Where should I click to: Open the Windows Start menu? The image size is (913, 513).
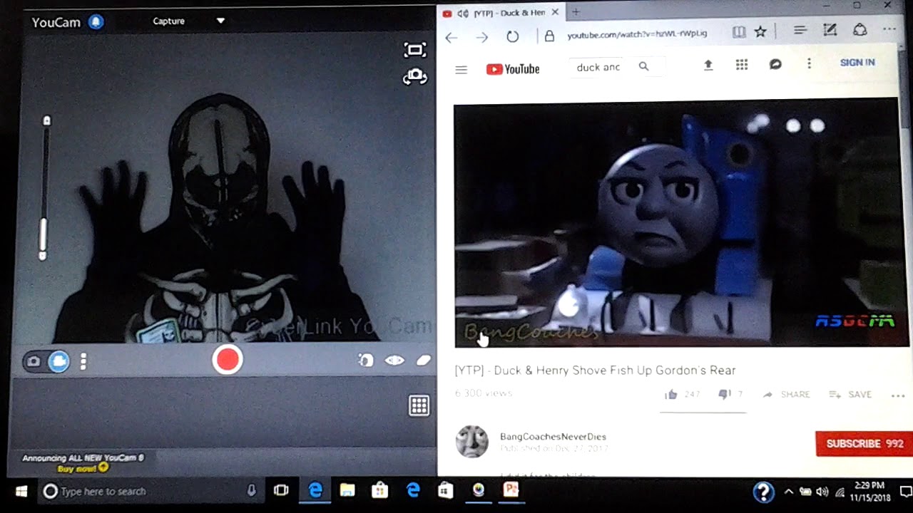[21, 491]
